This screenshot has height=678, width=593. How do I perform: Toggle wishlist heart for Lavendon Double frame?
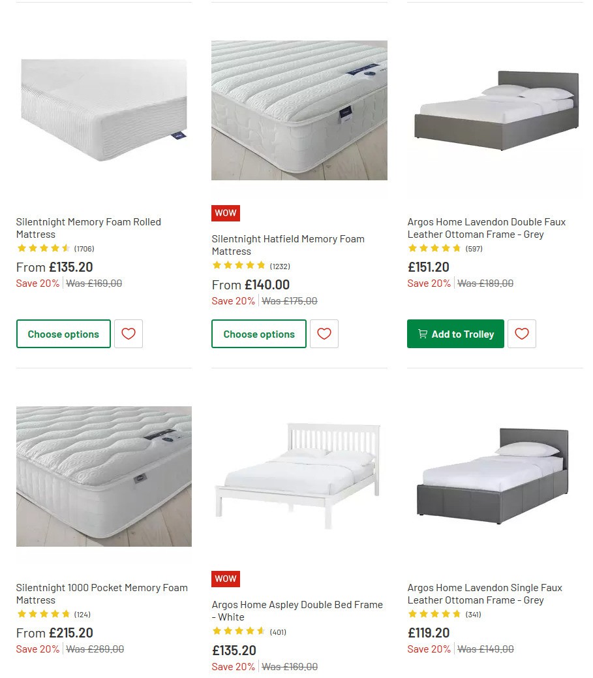(521, 334)
